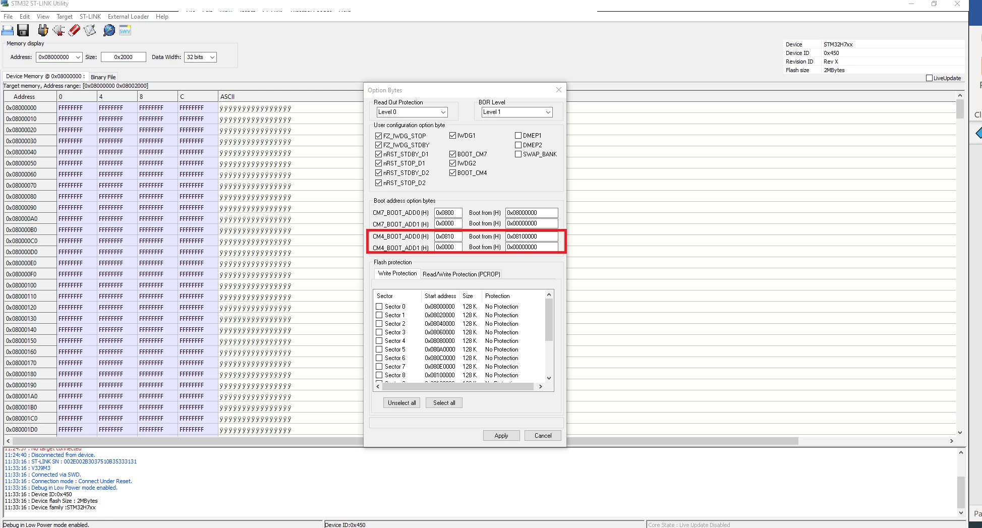
Task: Check the Sector 8 checkbox
Action: [379, 375]
